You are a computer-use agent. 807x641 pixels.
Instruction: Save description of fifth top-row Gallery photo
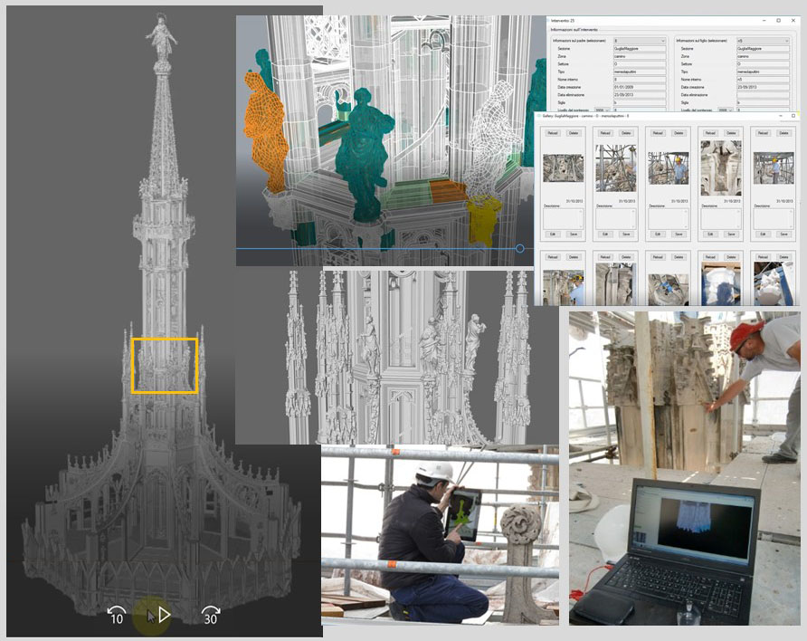pyautogui.click(x=783, y=234)
